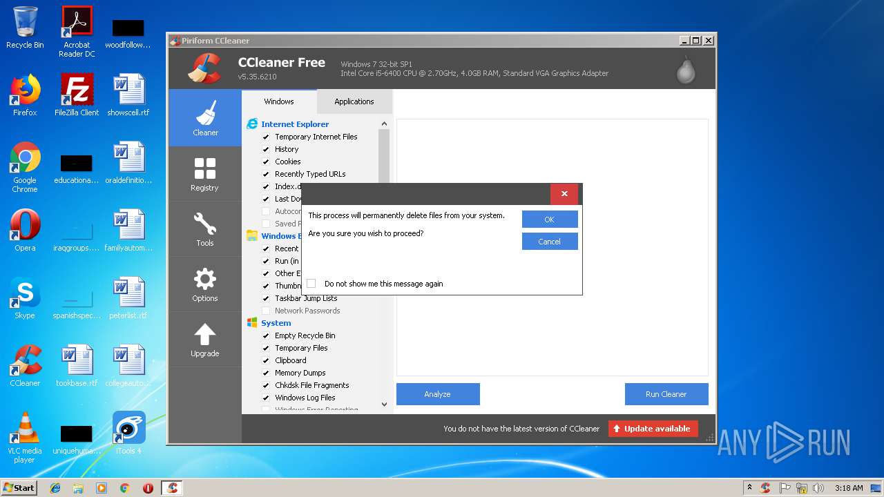Click the cleaner list scroll-down arrow
Viewport: 884px width, 497px height.
click(x=385, y=405)
